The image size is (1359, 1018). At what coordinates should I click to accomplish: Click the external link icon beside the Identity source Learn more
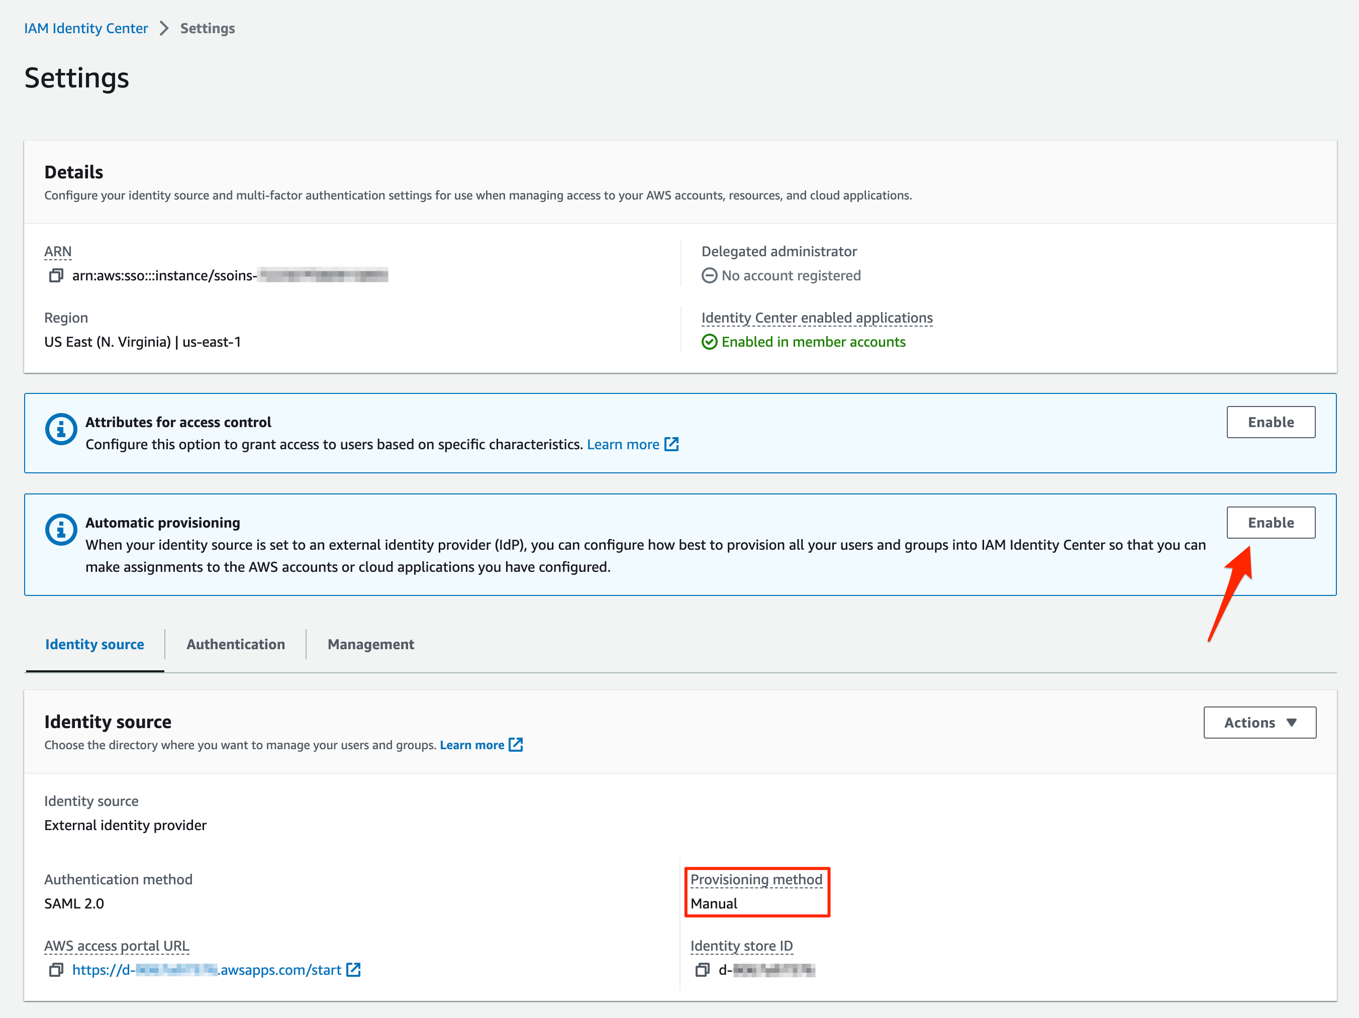click(x=516, y=745)
